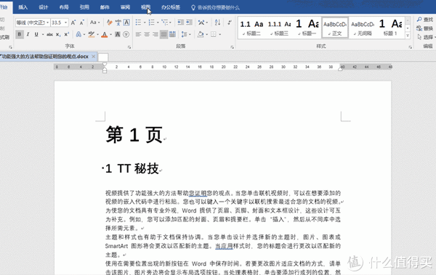Open the 布局 ribbon tab
The width and height of the screenshot is (436, 275).
pos(64,7)
